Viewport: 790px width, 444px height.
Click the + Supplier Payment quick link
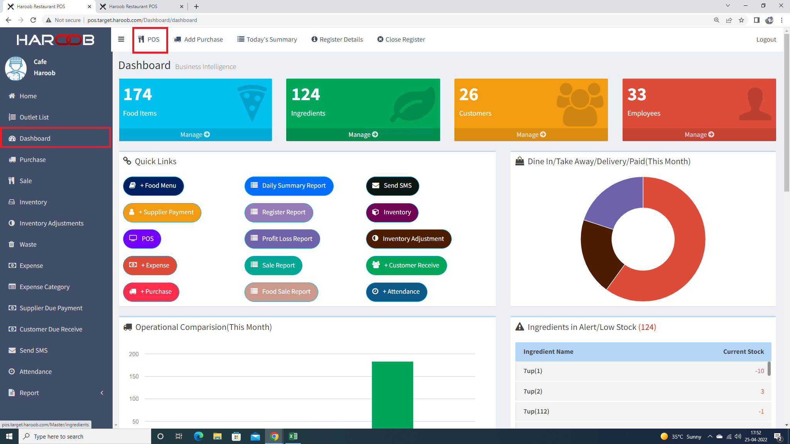coord(162,212)
